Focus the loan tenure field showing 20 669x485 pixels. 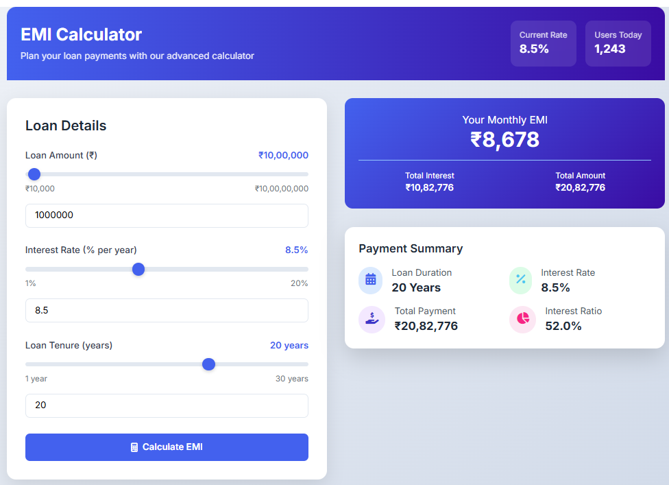click(167, 405)
